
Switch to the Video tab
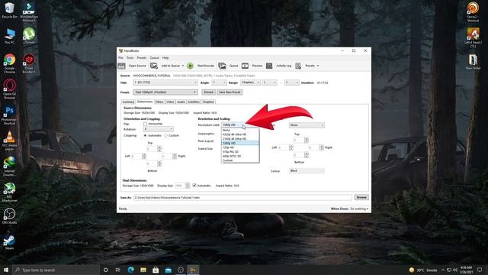[x=170, y=102]
